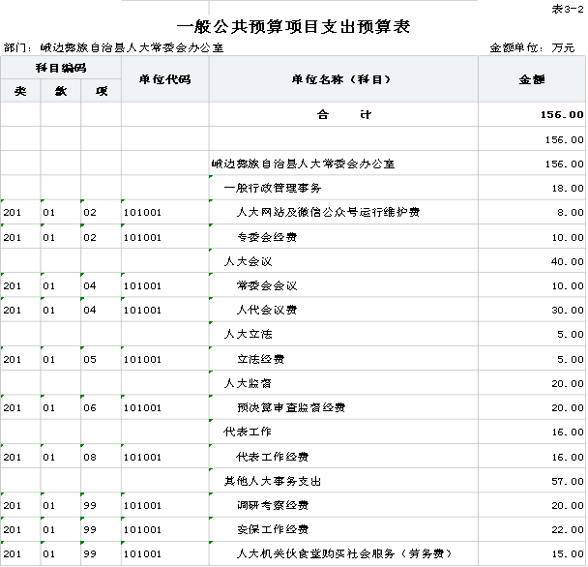Click the 一般行政管理事务 category row
588x567 pixels.
point(273,188)
